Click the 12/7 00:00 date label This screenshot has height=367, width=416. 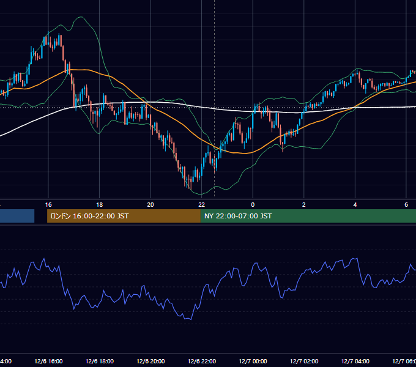coord(253,361)
